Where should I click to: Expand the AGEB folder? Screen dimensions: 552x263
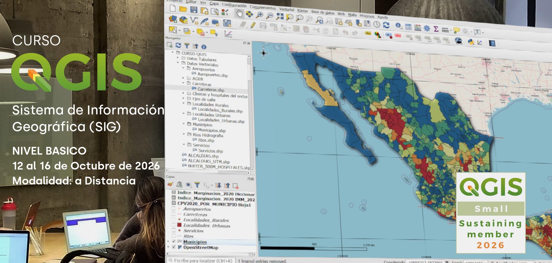(183, 78)
